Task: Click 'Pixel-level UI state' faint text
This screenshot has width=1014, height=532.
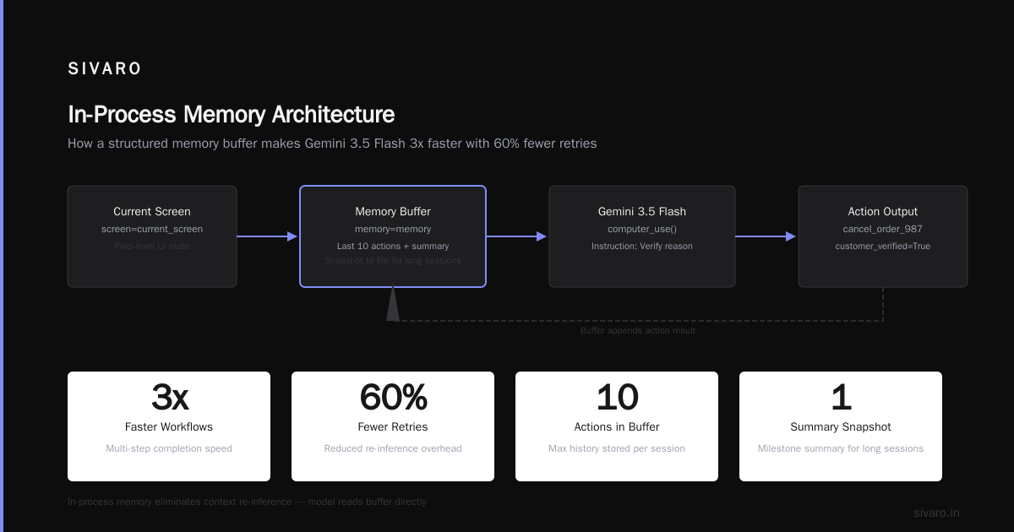Action: tap(152, 246)
